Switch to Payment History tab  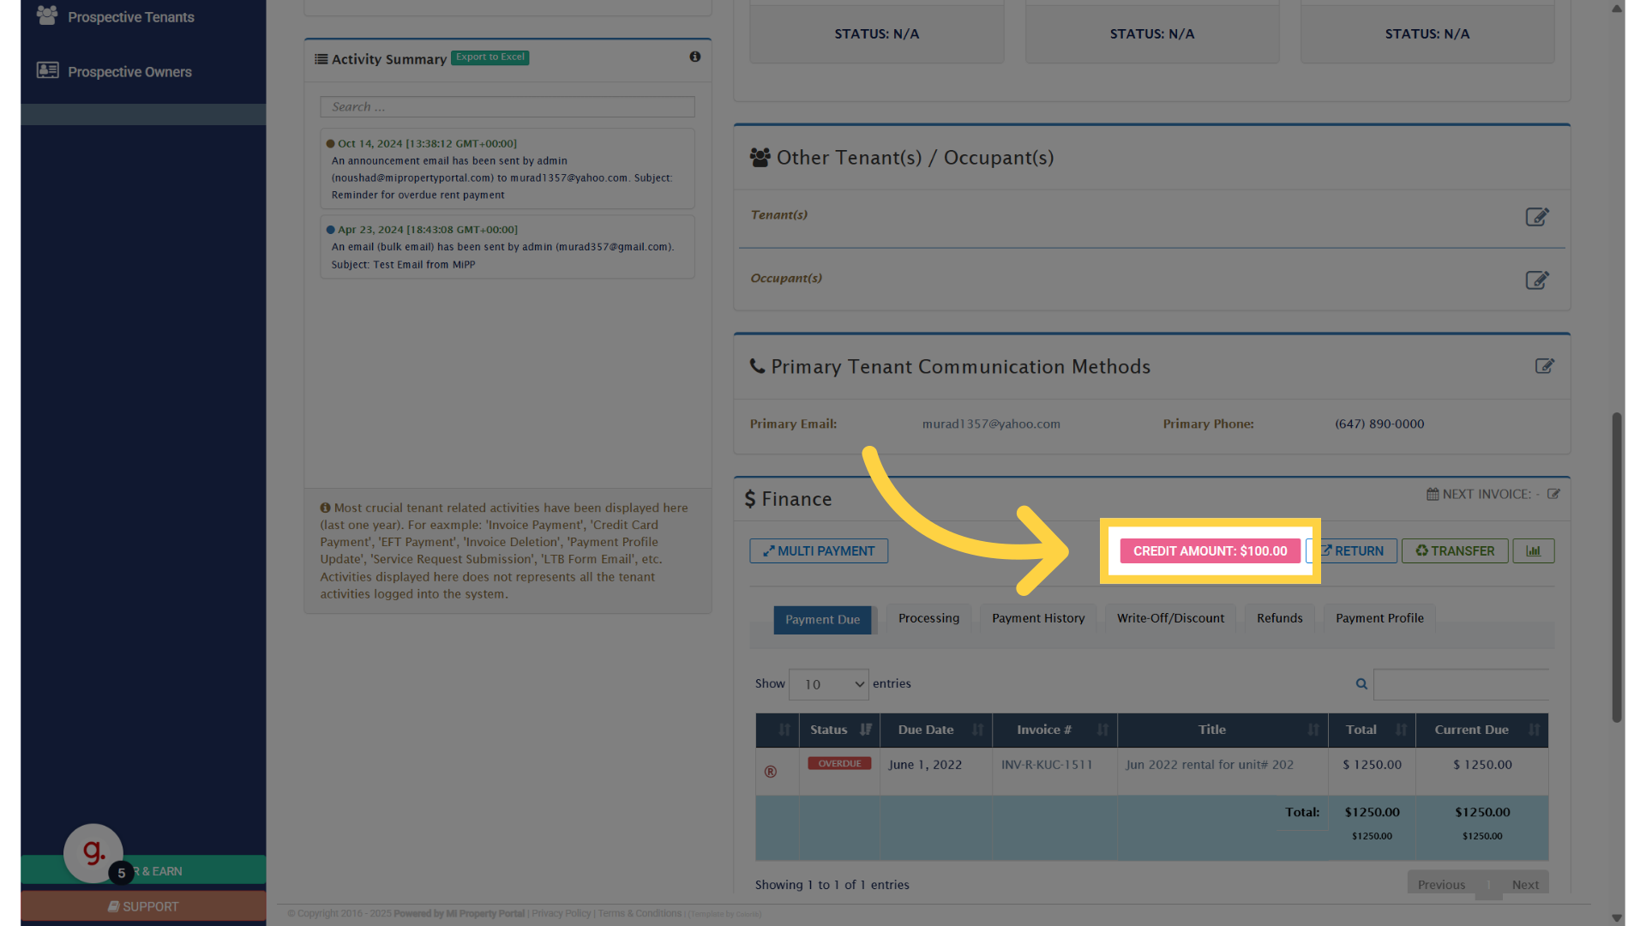click(1038, 618)
